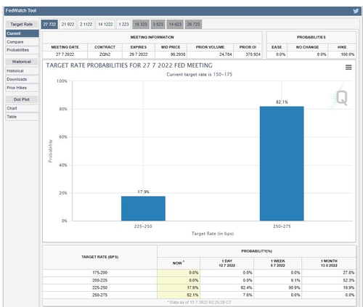Open the Compare sidebar item
Screen dimensions: 363x307
pyautogui.click(x=22, y=42)
